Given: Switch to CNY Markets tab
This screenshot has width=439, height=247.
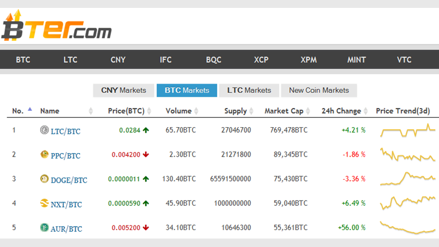Looking at the screenshot, I should [x=124, y=90].
